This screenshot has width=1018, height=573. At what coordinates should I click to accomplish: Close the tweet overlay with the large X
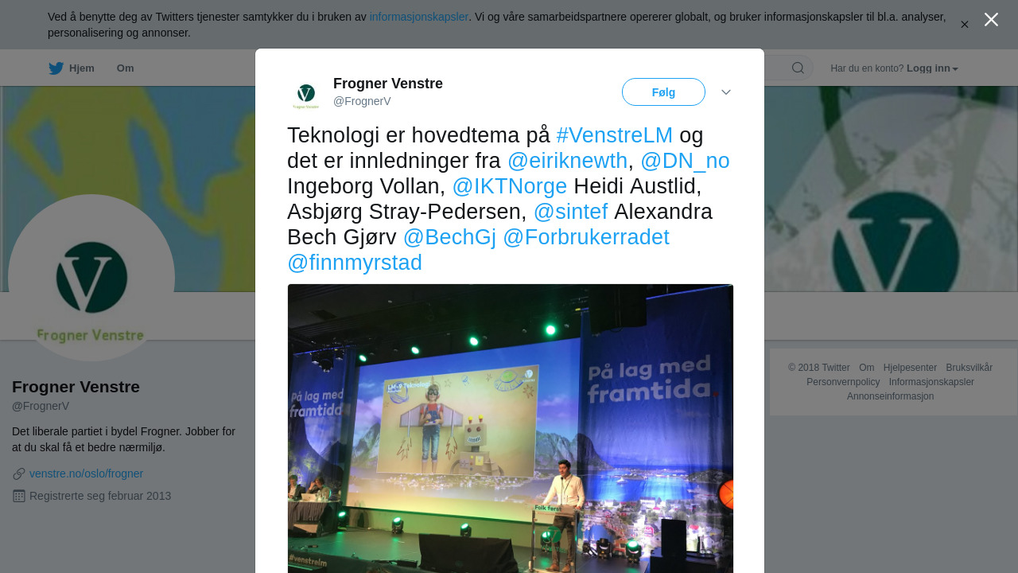[991, 20]
